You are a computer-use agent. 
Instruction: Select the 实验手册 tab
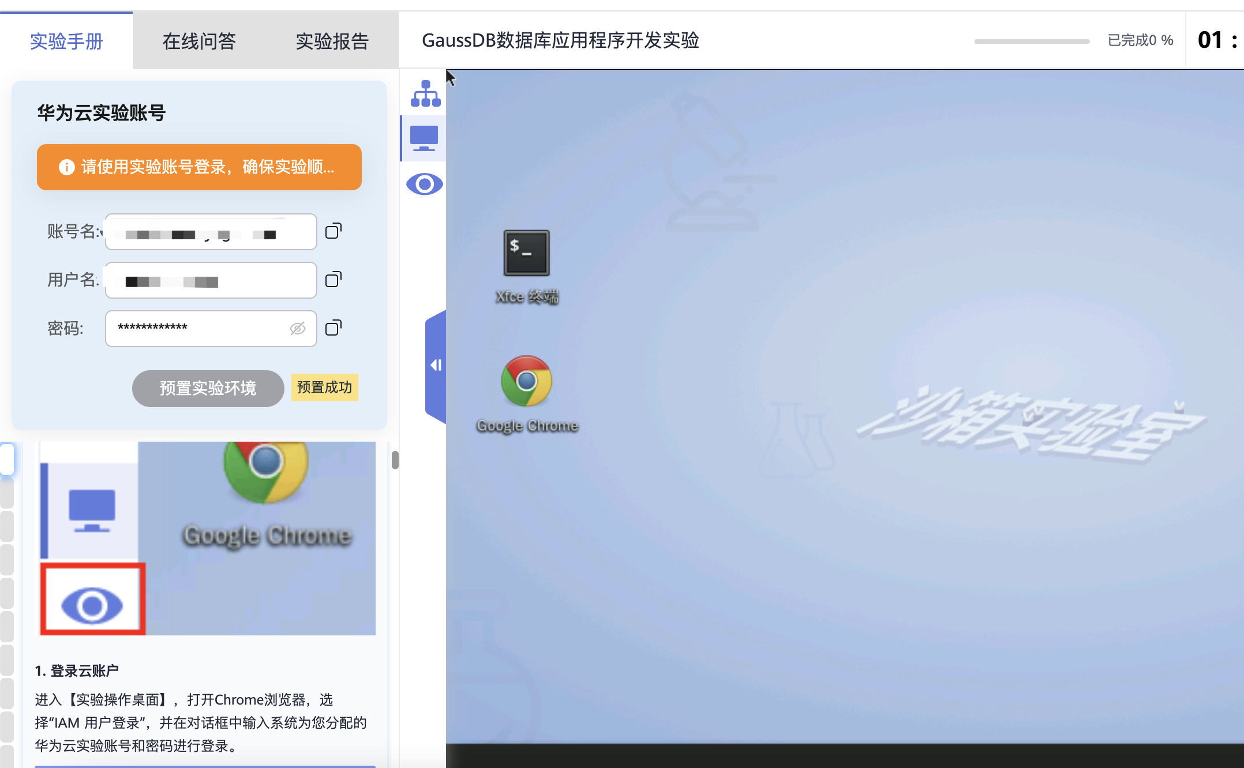coord(66,42)
